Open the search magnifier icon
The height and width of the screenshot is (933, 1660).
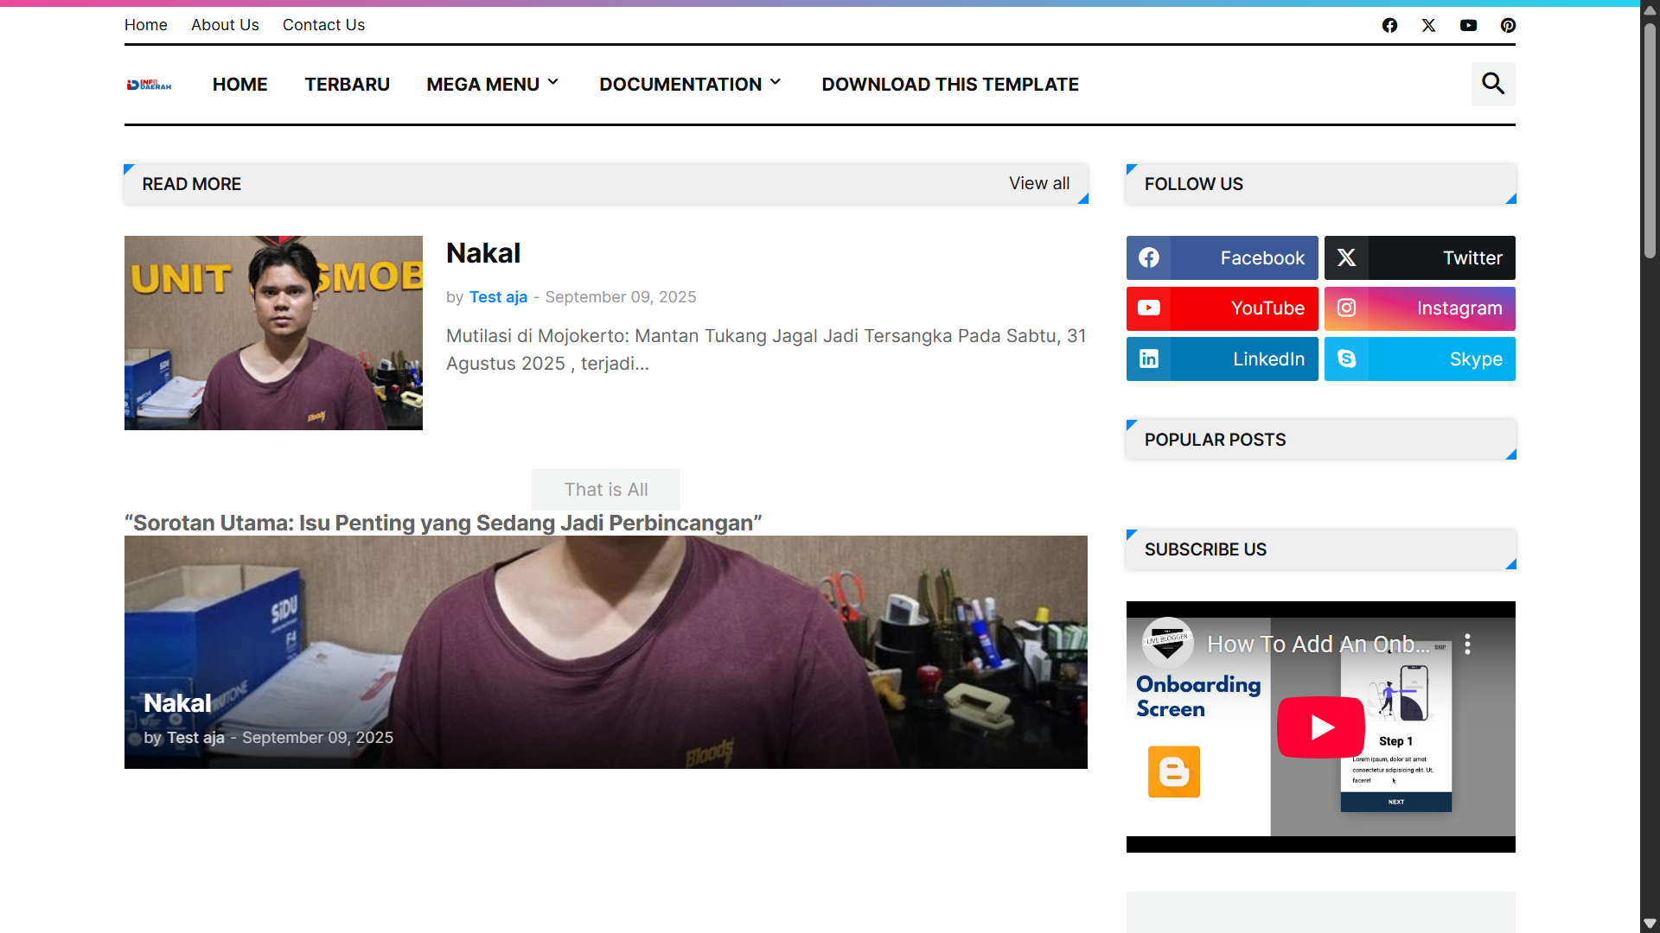1493,84
